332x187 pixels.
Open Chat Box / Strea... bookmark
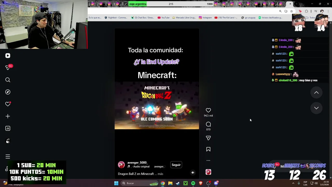(x=143, y=18)
